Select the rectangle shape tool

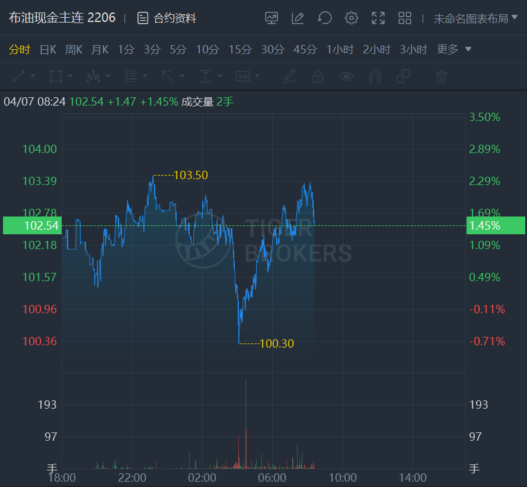pyautogui.click(x=56, y=77)
